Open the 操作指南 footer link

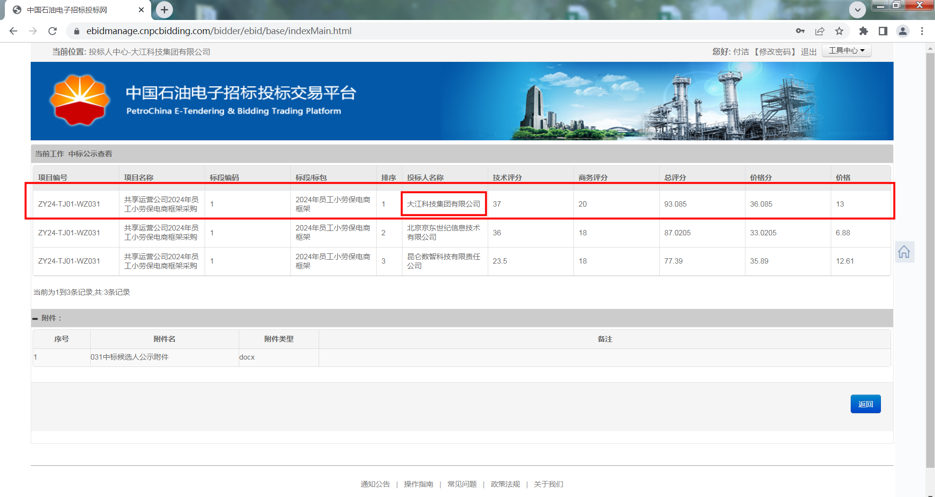(418, 484)
